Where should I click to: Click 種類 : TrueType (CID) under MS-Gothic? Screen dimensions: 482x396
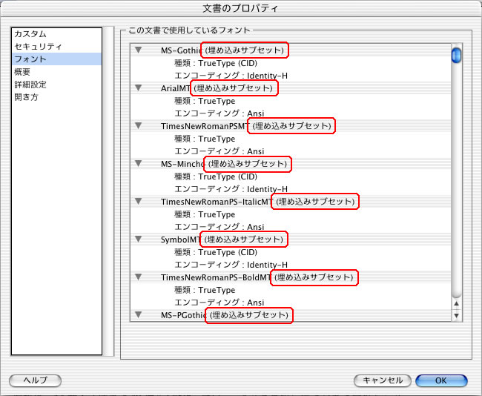[216, 63]
